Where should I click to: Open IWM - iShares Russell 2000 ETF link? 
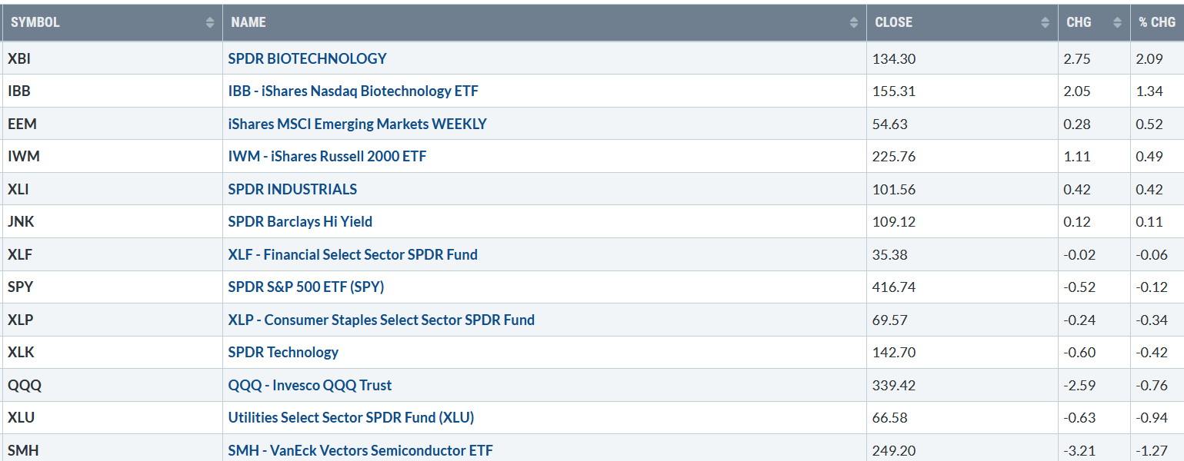pos(327,156)
